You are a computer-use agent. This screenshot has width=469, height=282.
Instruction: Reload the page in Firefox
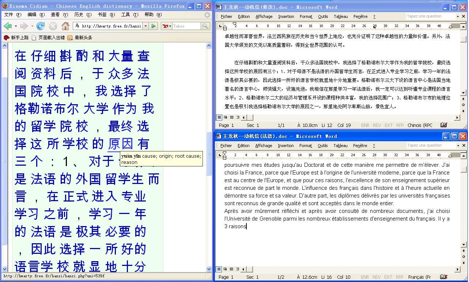click(41, 26)
